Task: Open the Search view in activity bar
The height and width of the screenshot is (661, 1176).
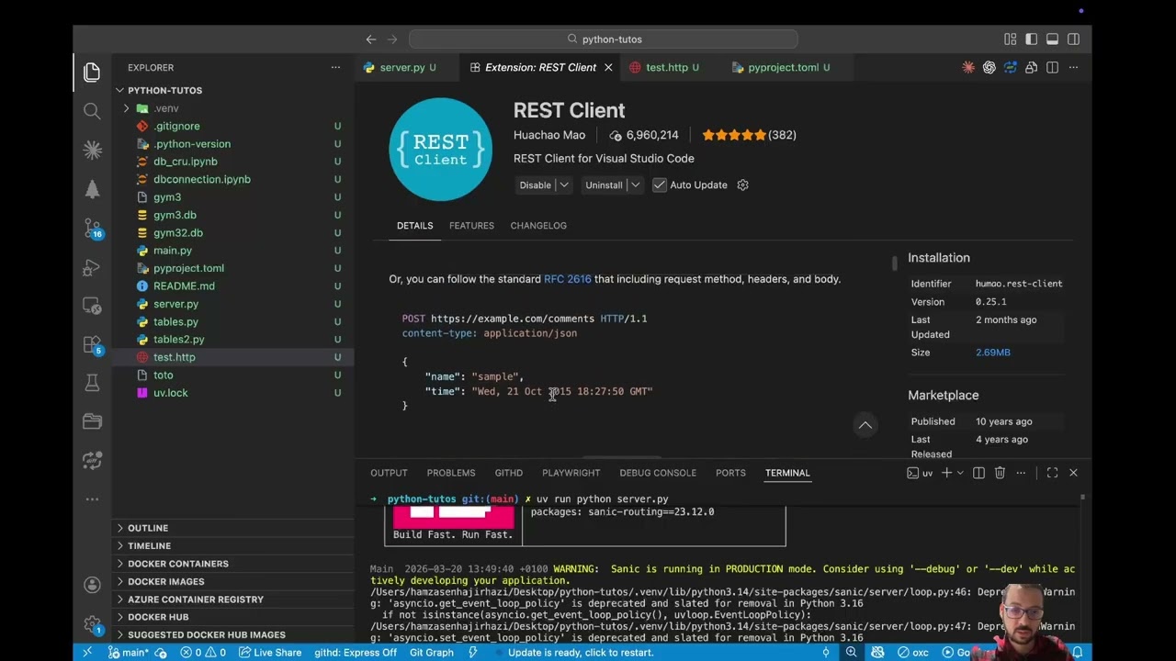Action: (92, 111)
